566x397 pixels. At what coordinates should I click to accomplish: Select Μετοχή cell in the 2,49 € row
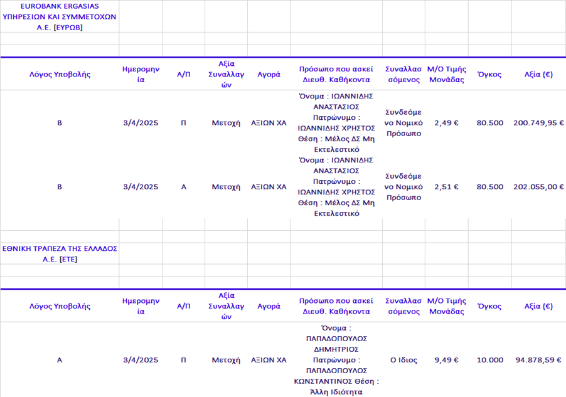[x=226, y=123]
